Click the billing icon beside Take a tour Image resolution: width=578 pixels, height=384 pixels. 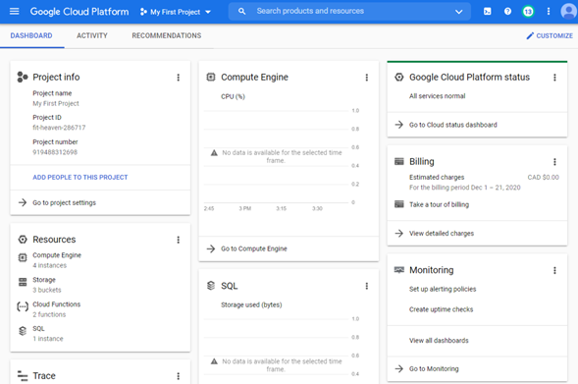[399, 204]
